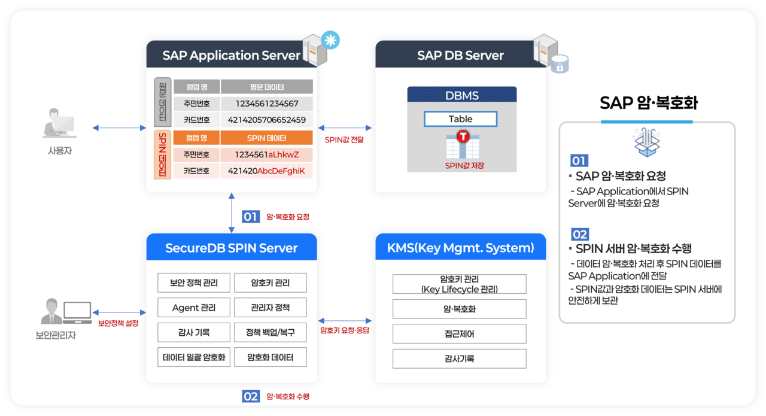
Task: Select the 관리자 정책 box
Action: pos(270,308)
